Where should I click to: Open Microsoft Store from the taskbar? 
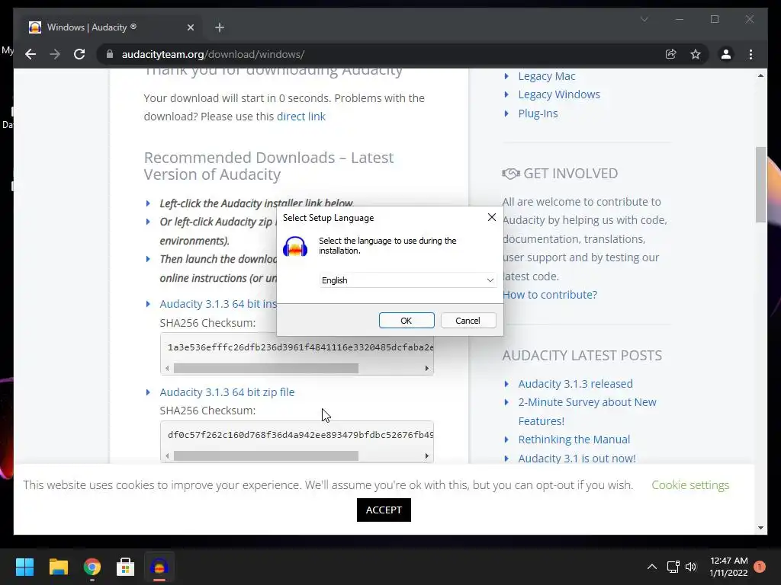126,567
